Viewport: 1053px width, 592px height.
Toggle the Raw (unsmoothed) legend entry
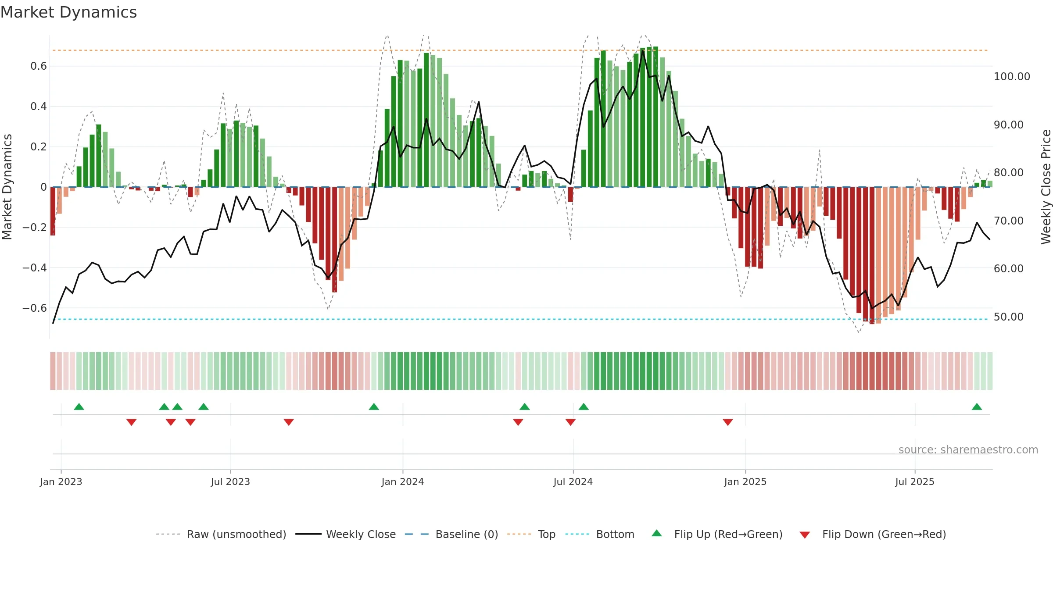click(221, 534)
